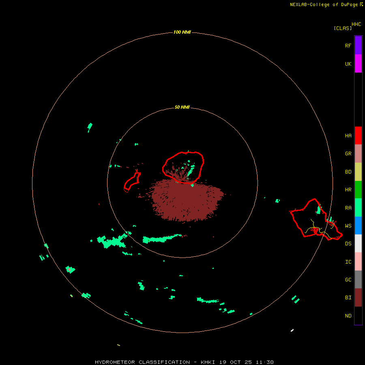Click the RF purple legend color swatch
This screenshot has height=365, width=365.
pyautogui.click(x=358, y=45)
